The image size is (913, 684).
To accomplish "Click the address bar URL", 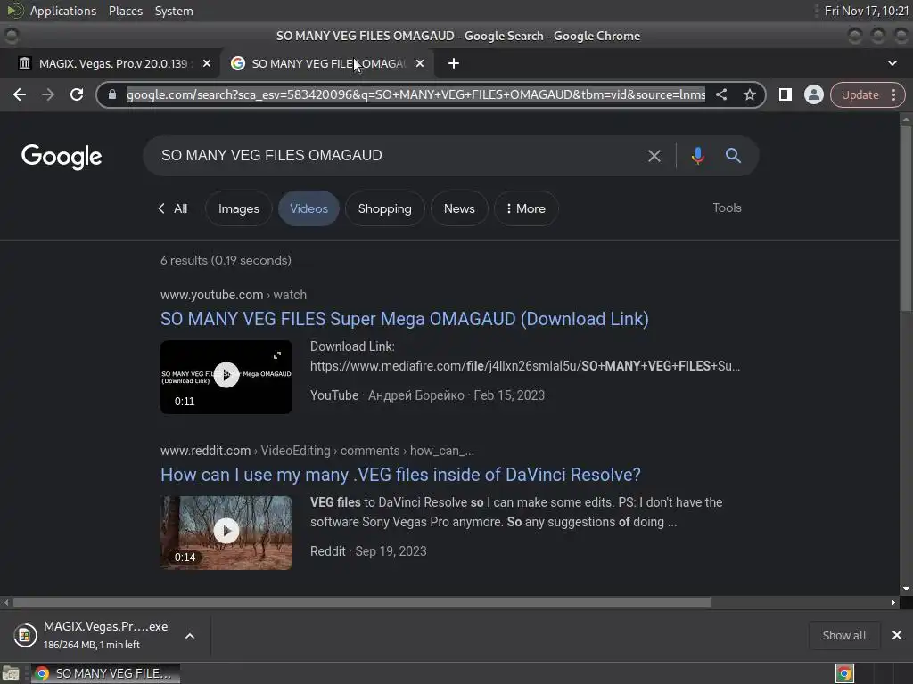I will point(415,94).
